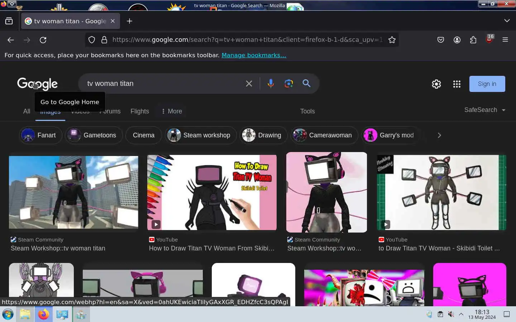Click the Firefox taskbar icon
Image resolution: width=516 pixels, height=322 pixels.
click(44, 314)
